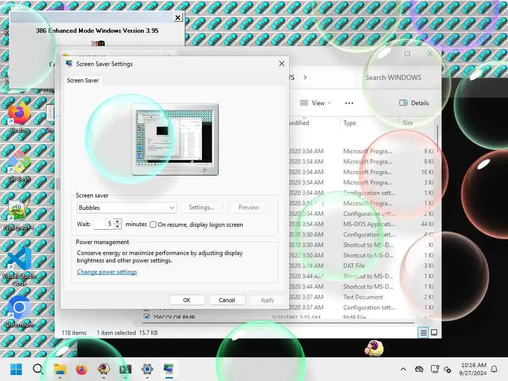Expand the Explorer address bar chevron

[305, 77]
